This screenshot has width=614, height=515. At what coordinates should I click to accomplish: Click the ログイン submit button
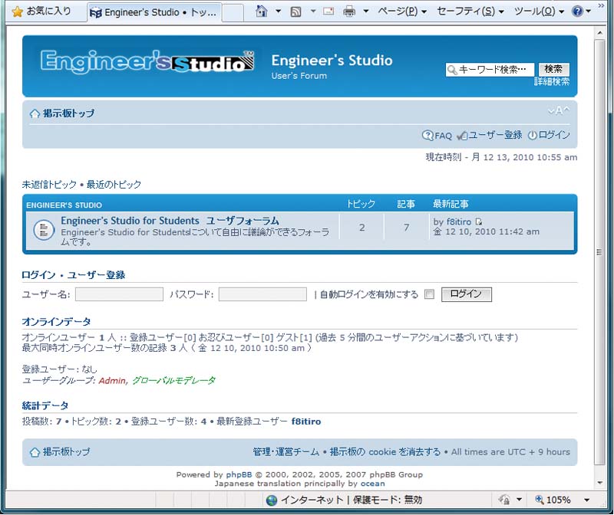point(467,294)
